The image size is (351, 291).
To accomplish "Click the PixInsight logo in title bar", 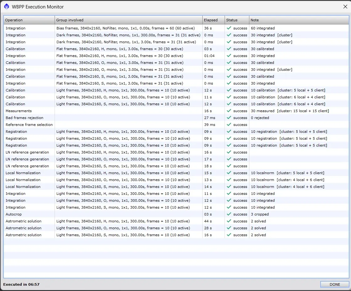I will [x=7, y=7].
